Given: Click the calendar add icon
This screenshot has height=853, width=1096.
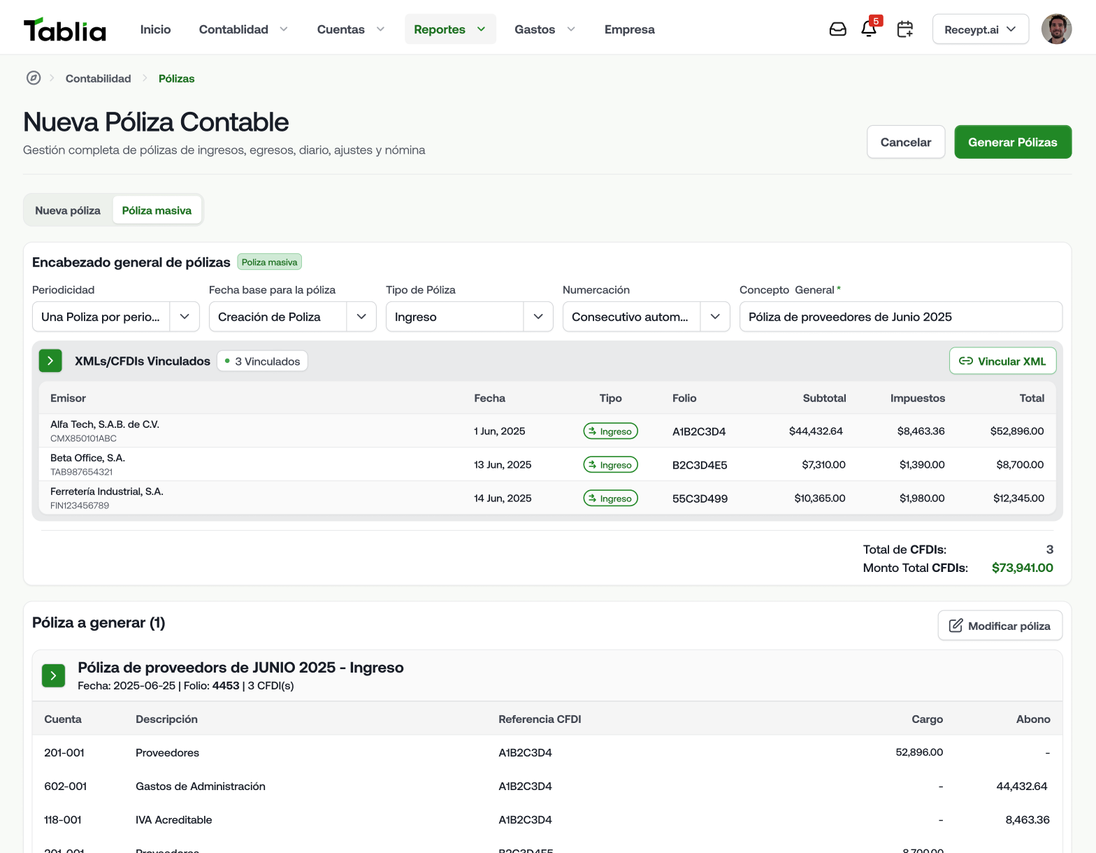Looking at the screenshot, I should (x=904, y=29).
